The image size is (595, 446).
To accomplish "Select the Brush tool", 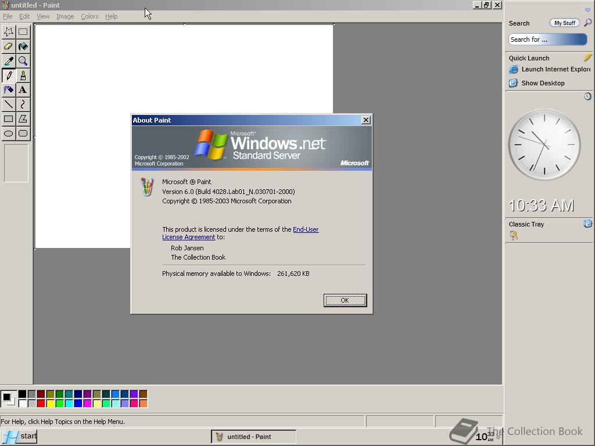I will point(23,75).
